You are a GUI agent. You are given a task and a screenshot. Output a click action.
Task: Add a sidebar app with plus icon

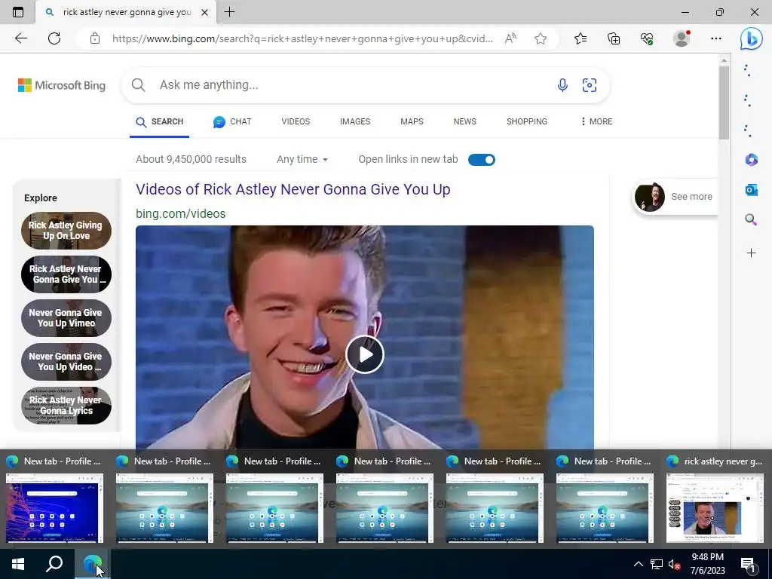click(x=752, y=253)
